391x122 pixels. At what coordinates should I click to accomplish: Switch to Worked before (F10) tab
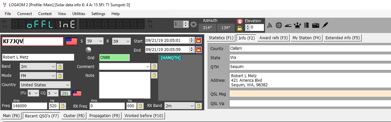(144, 115)
